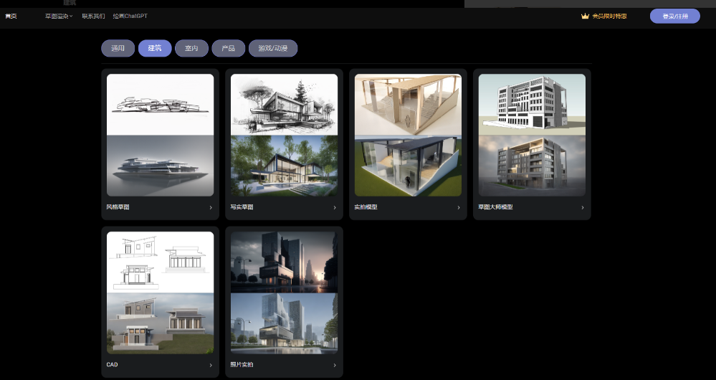Switch to the 建筑 category tab
Viewport: 716px width, 380px height.
tap(155, 49)
